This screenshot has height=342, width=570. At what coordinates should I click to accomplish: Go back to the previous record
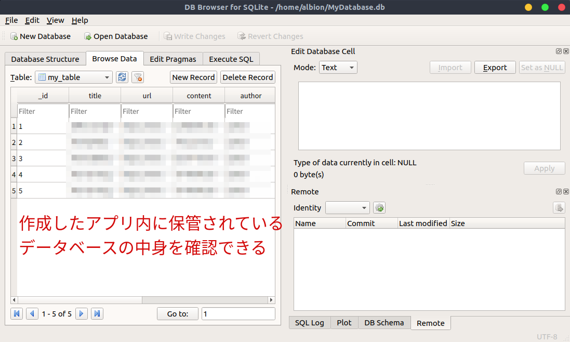(x=32, y=313)
